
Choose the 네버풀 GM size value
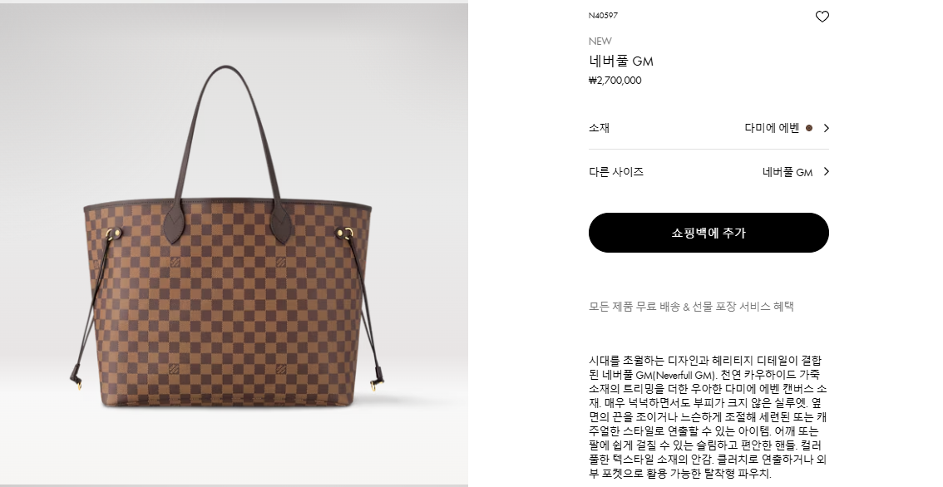pyautogui.click(x=787, y=172)
